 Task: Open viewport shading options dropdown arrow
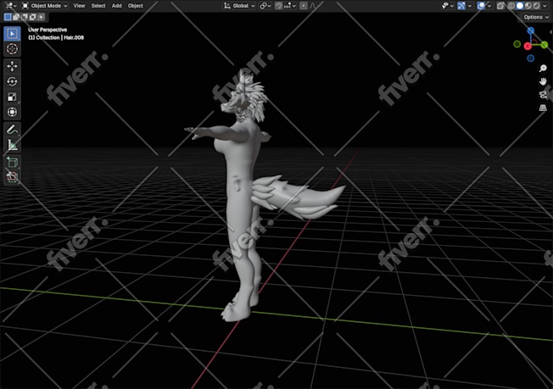click(545, 6)
